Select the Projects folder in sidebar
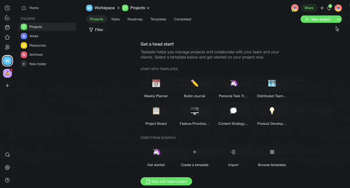Image resolution: width=350 pixels, height=188 pixels. 47,27
